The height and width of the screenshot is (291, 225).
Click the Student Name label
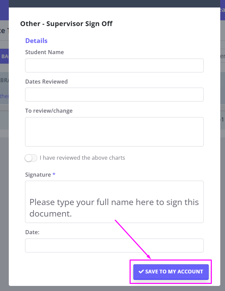44,52
